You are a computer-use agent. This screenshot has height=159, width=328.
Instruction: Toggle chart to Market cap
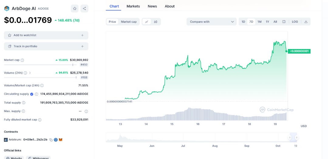(129, 22)
